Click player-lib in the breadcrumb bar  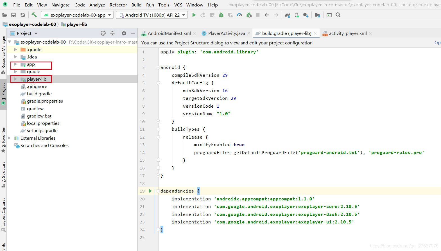[x=74, y=24]
